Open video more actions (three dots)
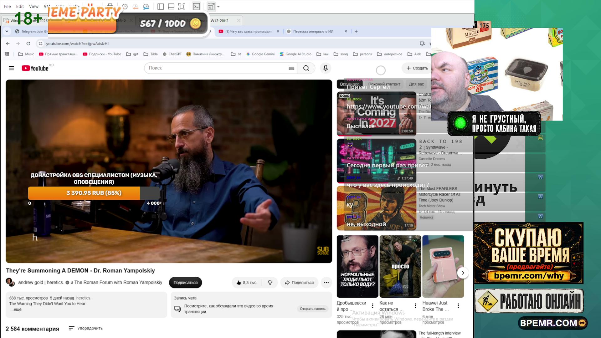Screen dimensions: 601x338 click(x=326, y=283)
